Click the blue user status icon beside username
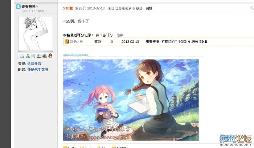Image resolution: width=254 pixels, height=148 pixels. pos(18,7)
